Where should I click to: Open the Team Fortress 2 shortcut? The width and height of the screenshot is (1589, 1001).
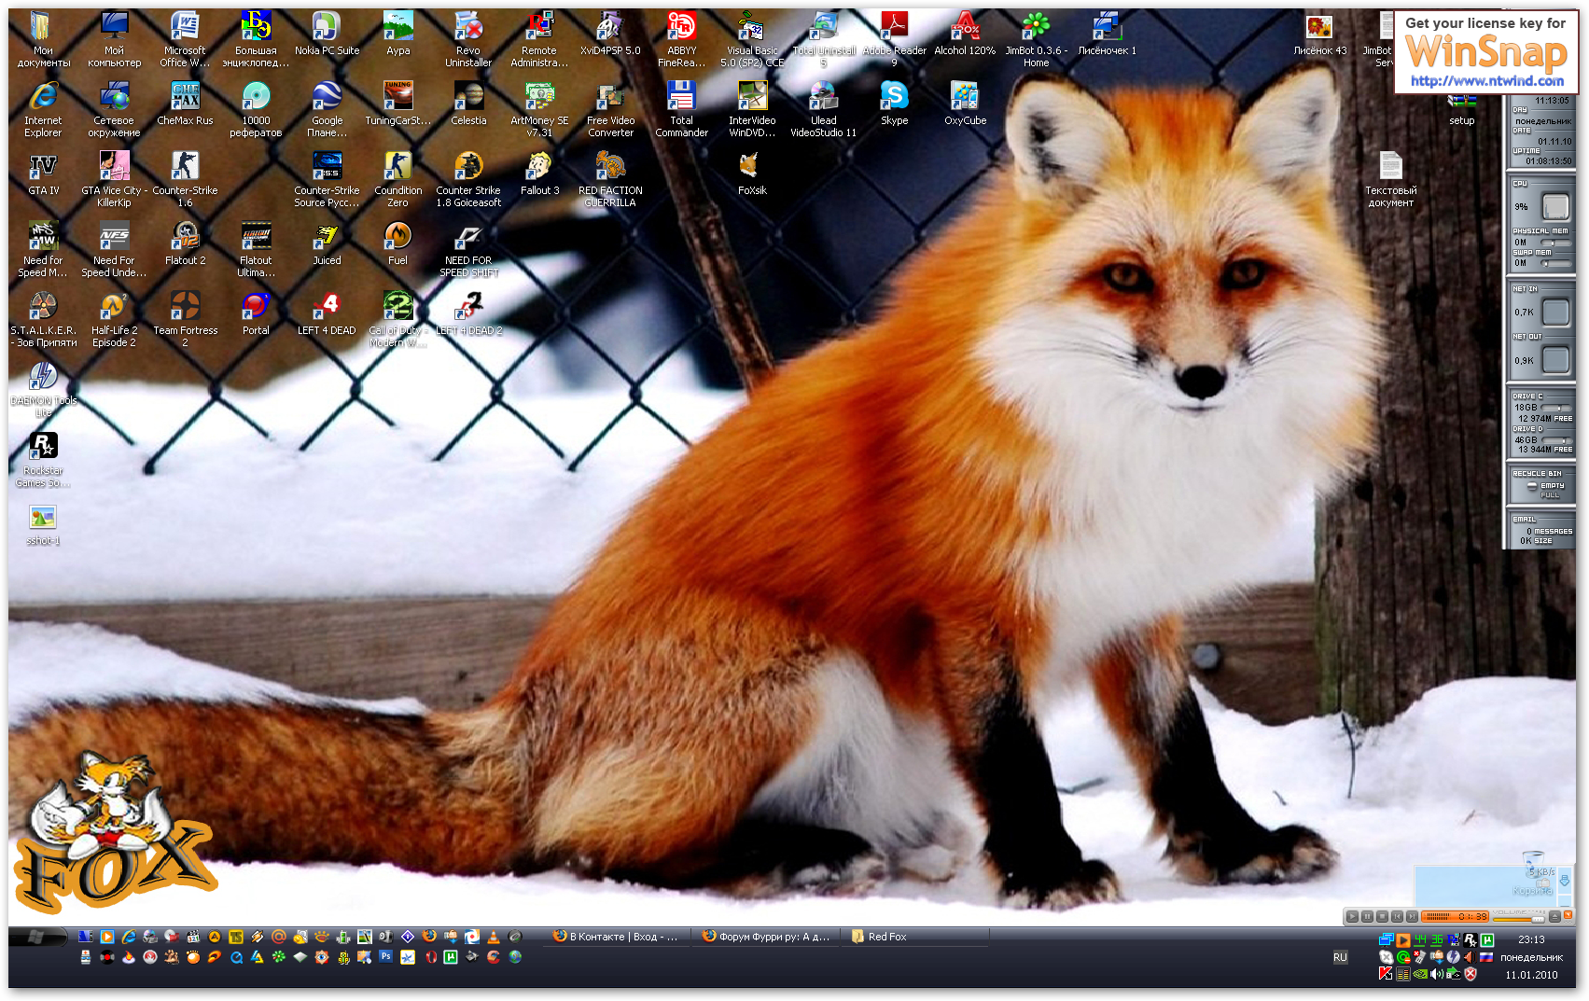coord(185,307)
